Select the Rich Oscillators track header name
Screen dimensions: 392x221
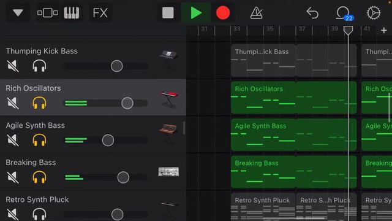tap(33, 88)
